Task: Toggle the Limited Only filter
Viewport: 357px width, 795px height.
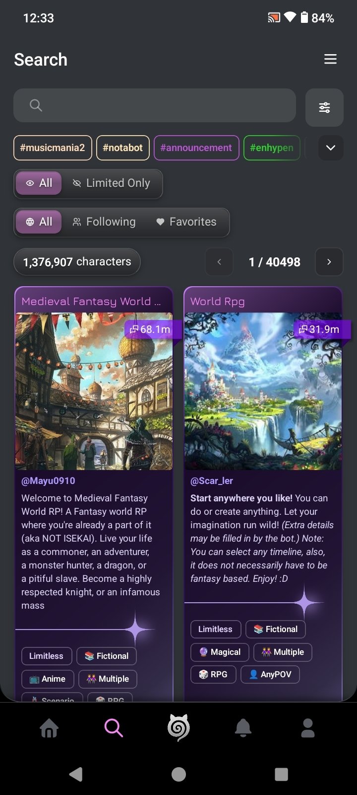Action: click(112, 183)
